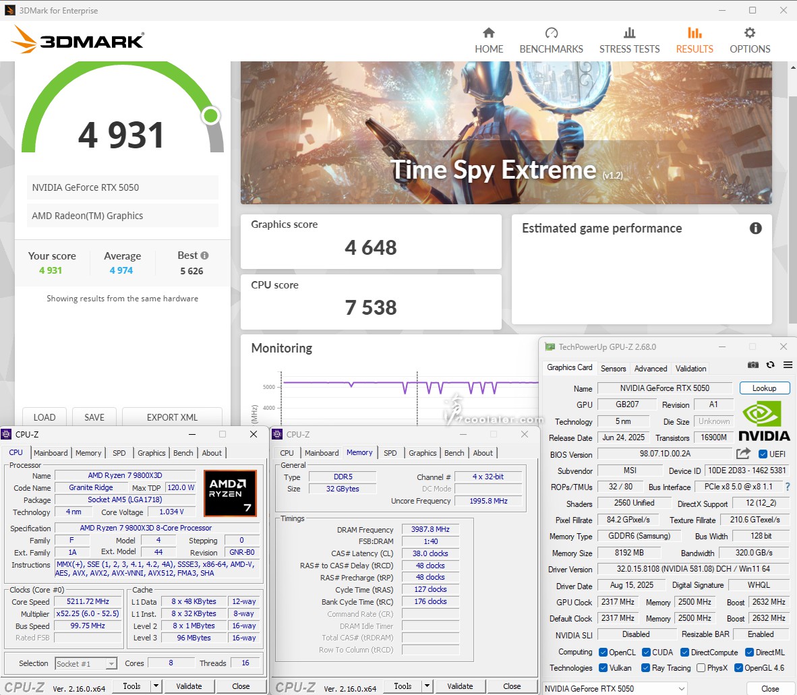The width and height of the screenshot is (797, 695).
Task: Click AMD Ryzen 7 logo in CPU-Z
Action: click(230, 493)
